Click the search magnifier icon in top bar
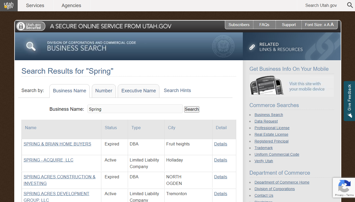355x202 pixels. pos(350,5)
